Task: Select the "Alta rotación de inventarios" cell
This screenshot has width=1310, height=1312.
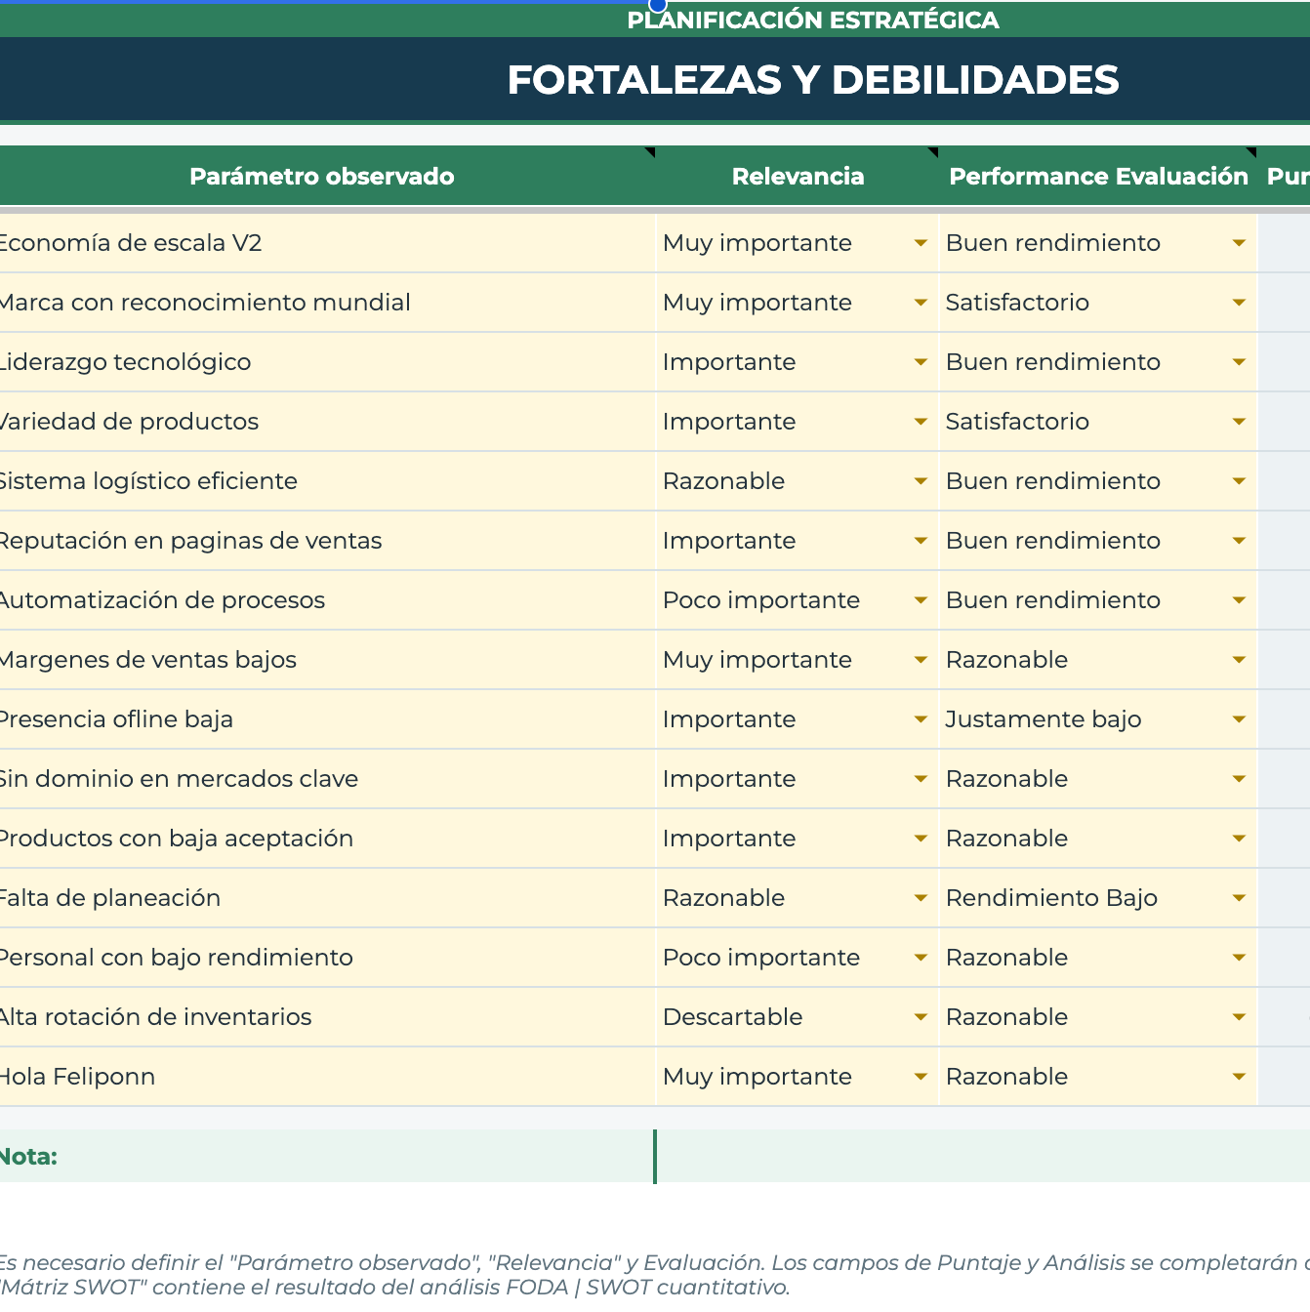Action: click(x=327, y=1017)
